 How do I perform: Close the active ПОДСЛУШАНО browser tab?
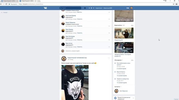(x=36, y=1)
